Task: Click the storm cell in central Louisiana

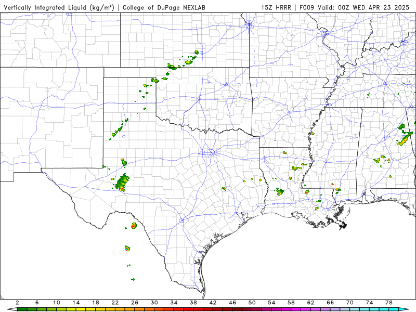Action: pos(280,192)
